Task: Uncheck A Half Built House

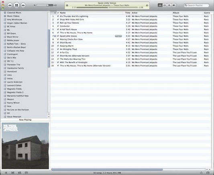Action: tap(58, 29)
